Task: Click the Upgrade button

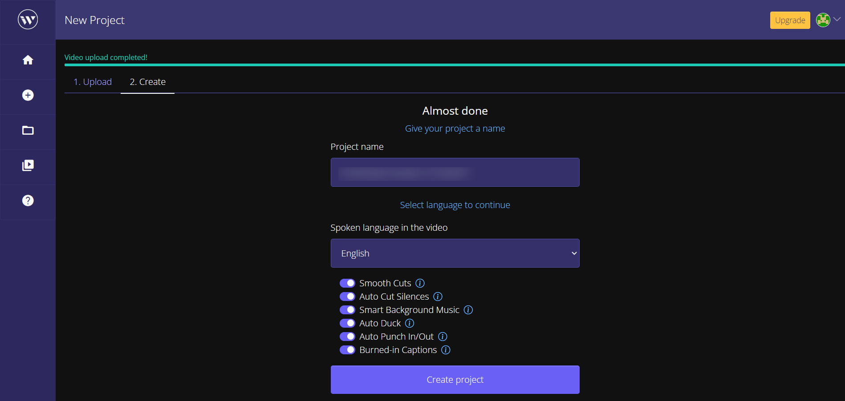Action: click(x=790, y=20)
